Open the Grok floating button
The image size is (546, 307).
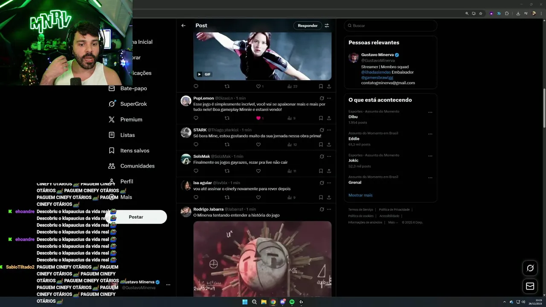point(530,268)
